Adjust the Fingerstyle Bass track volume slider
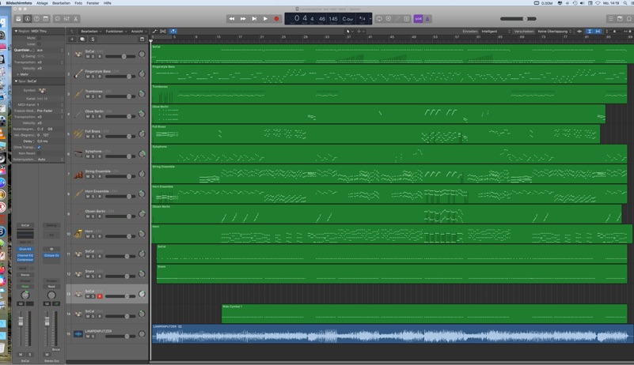This screenshot has height=365, width=634. click(x=120, y=77)
